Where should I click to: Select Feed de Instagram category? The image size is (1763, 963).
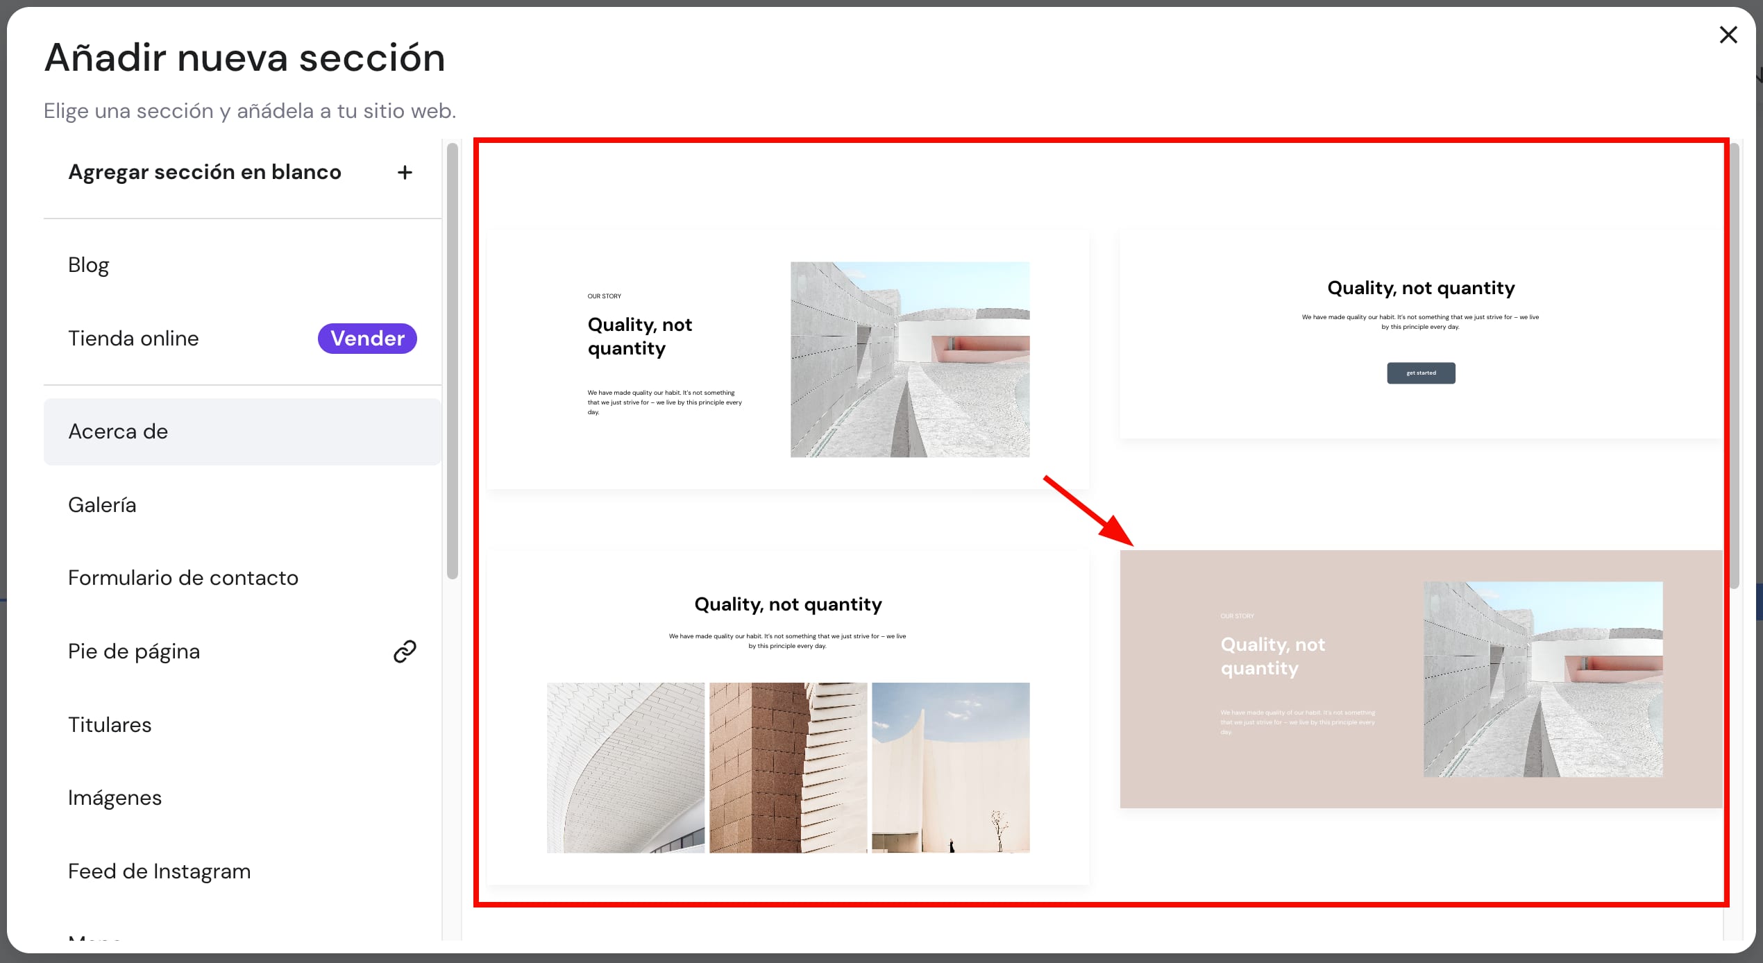(x=159, y=871)
